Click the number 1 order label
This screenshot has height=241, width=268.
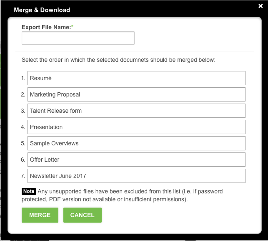coord(23,78)
